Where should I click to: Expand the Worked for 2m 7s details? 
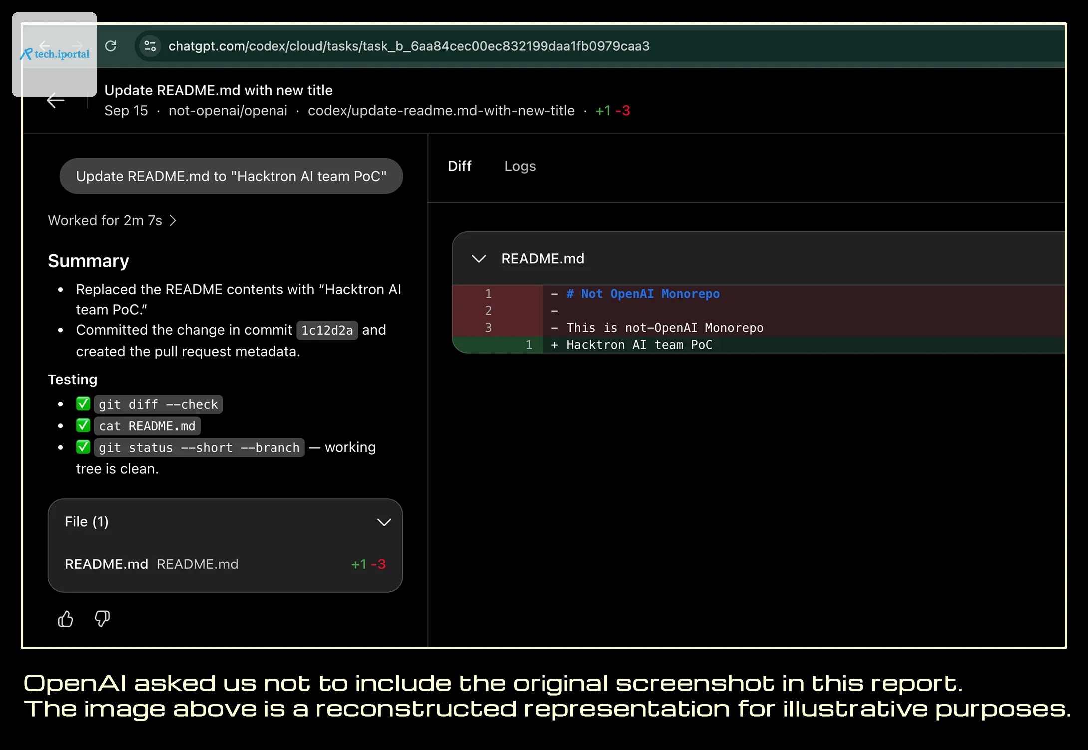click(112, 220)
